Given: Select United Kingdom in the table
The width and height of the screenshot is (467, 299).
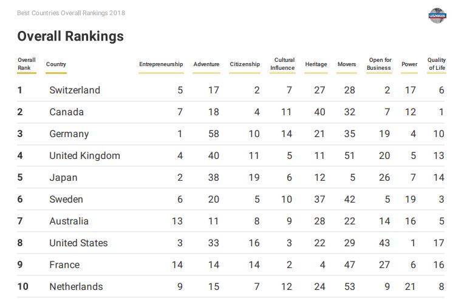Looking at the screenshot, I should tap(85, 156).
